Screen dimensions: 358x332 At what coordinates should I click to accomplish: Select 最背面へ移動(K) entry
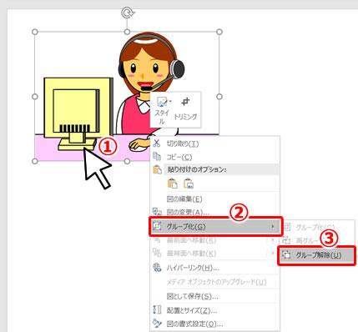pyautogui.click(x=214, y=254)
